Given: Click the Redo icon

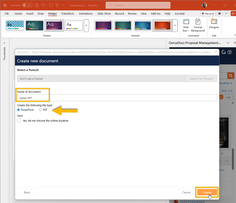Looking at the screenshot, I should pyautogui.click(x=51, y=5).
